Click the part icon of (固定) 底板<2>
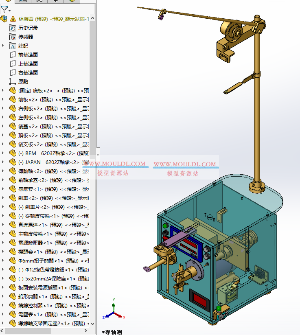300x335 pixels. click(13, 91)
